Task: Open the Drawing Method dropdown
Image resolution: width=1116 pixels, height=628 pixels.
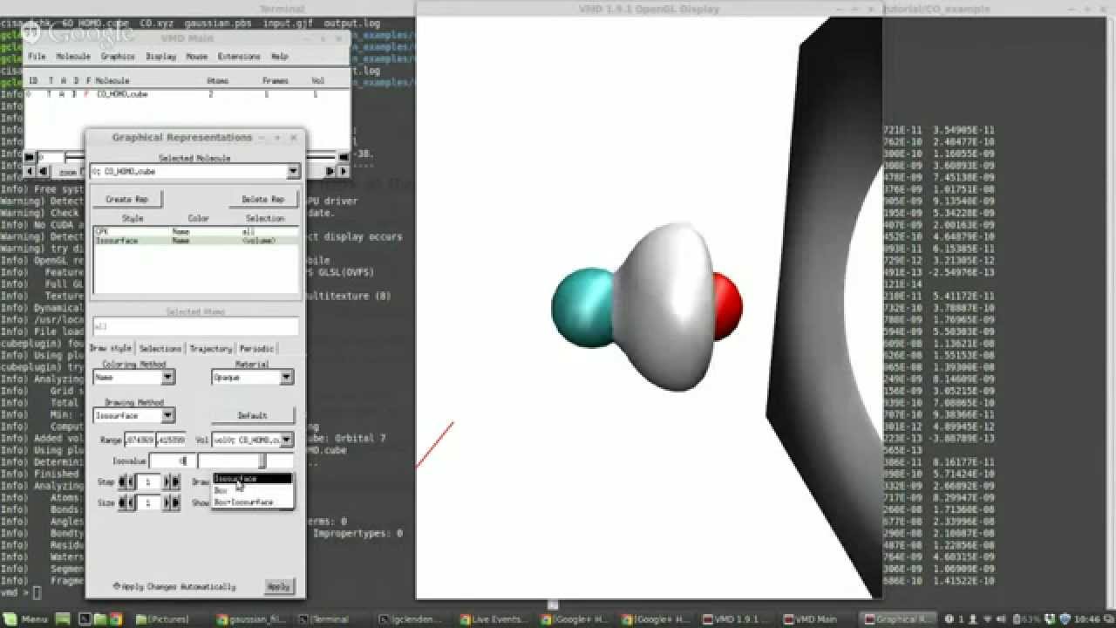Action: (x=134, y=415)
